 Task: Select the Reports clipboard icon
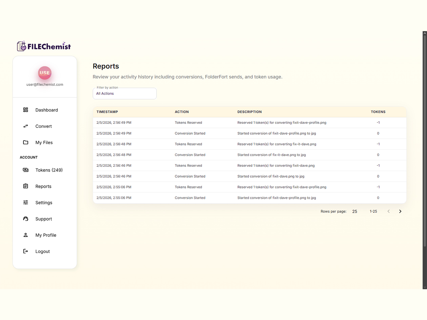point(25,186)
